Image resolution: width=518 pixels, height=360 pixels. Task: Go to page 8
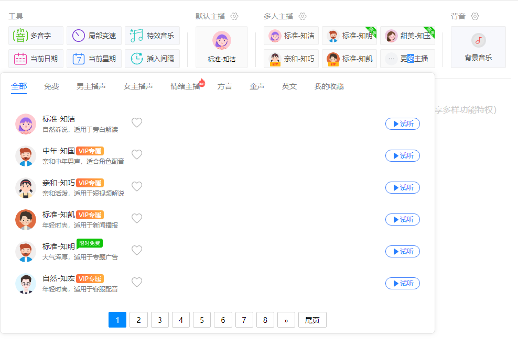pyautogui.click(x=265, y=320)
